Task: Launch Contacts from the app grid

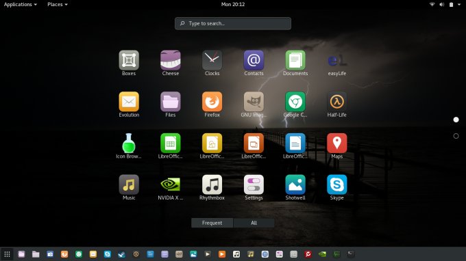Action: point(254,60)
